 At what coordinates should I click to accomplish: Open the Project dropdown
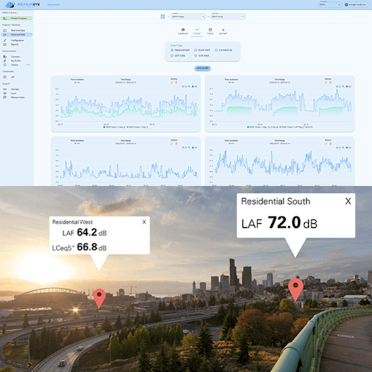(x=188, y=16)
